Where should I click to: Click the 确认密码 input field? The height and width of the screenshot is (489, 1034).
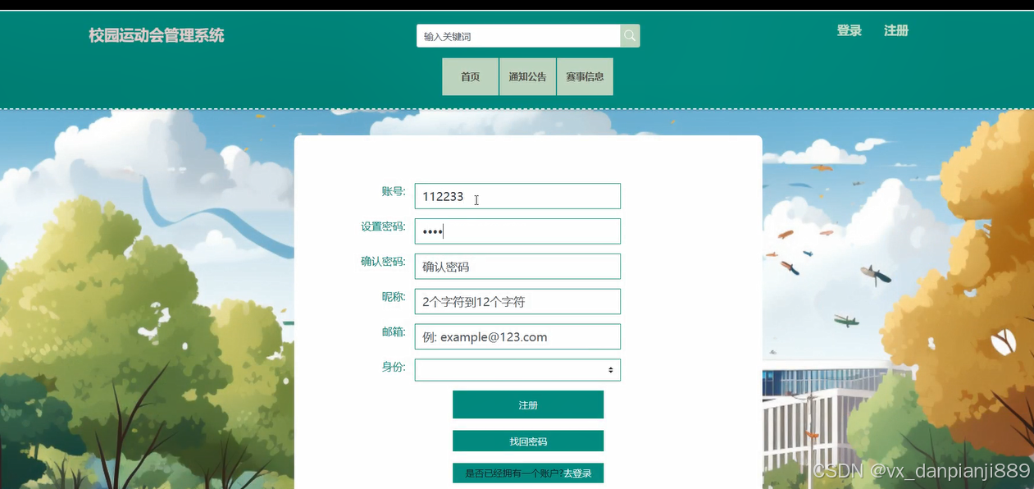pos(517,267)
